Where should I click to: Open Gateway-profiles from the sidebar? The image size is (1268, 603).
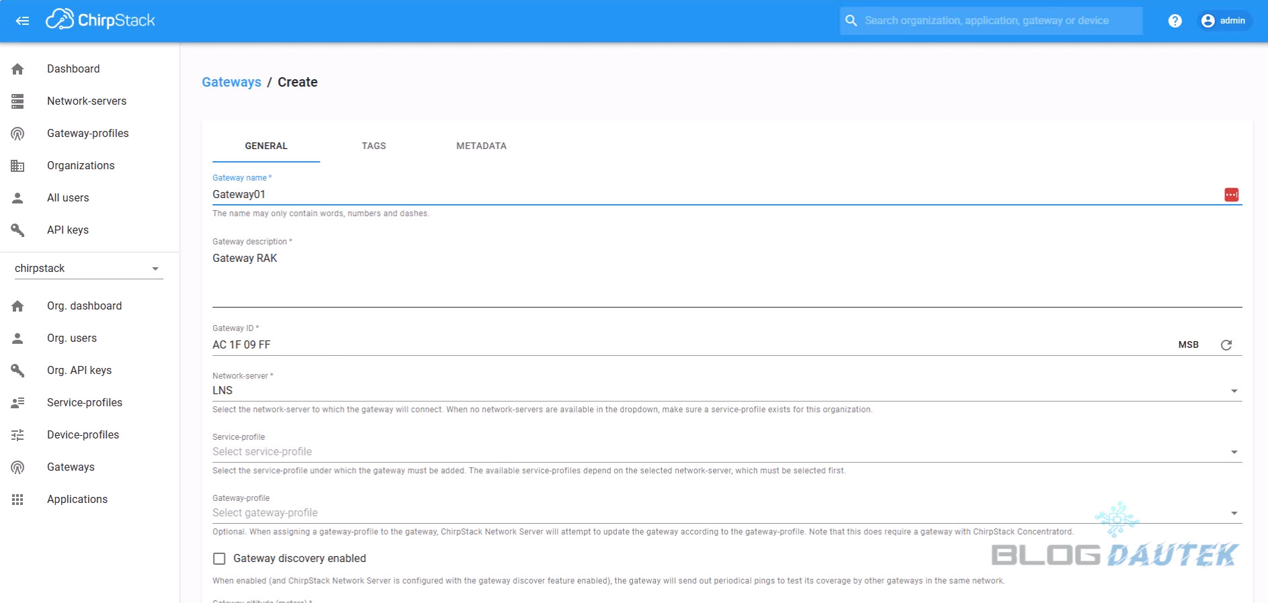coord(87,134)
